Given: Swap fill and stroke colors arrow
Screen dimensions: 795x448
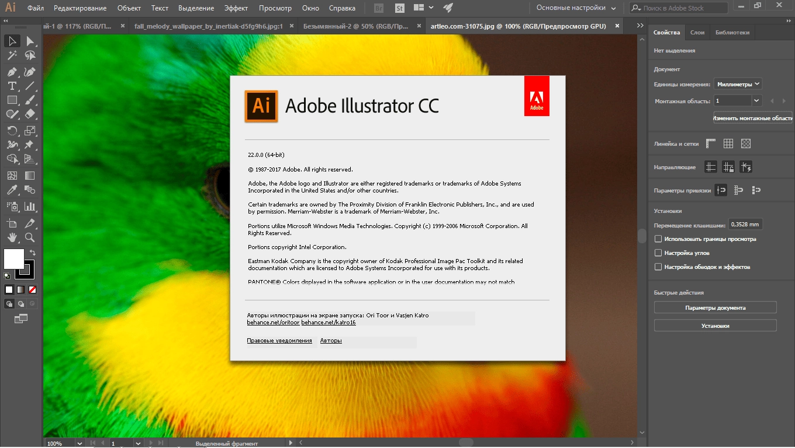Looking at the screenshot, I should 33,253.
